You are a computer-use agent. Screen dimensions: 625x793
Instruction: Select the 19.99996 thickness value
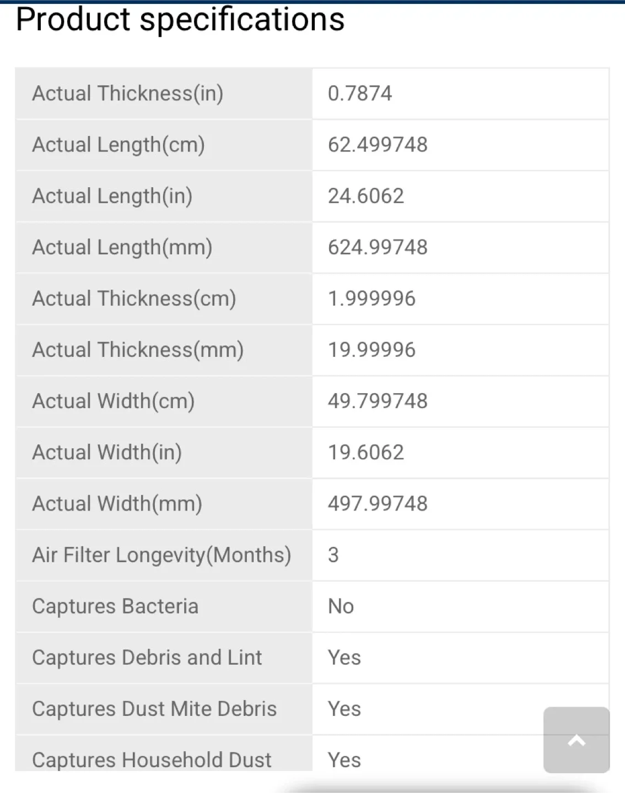pyautogui.click(x=372, y=350)
